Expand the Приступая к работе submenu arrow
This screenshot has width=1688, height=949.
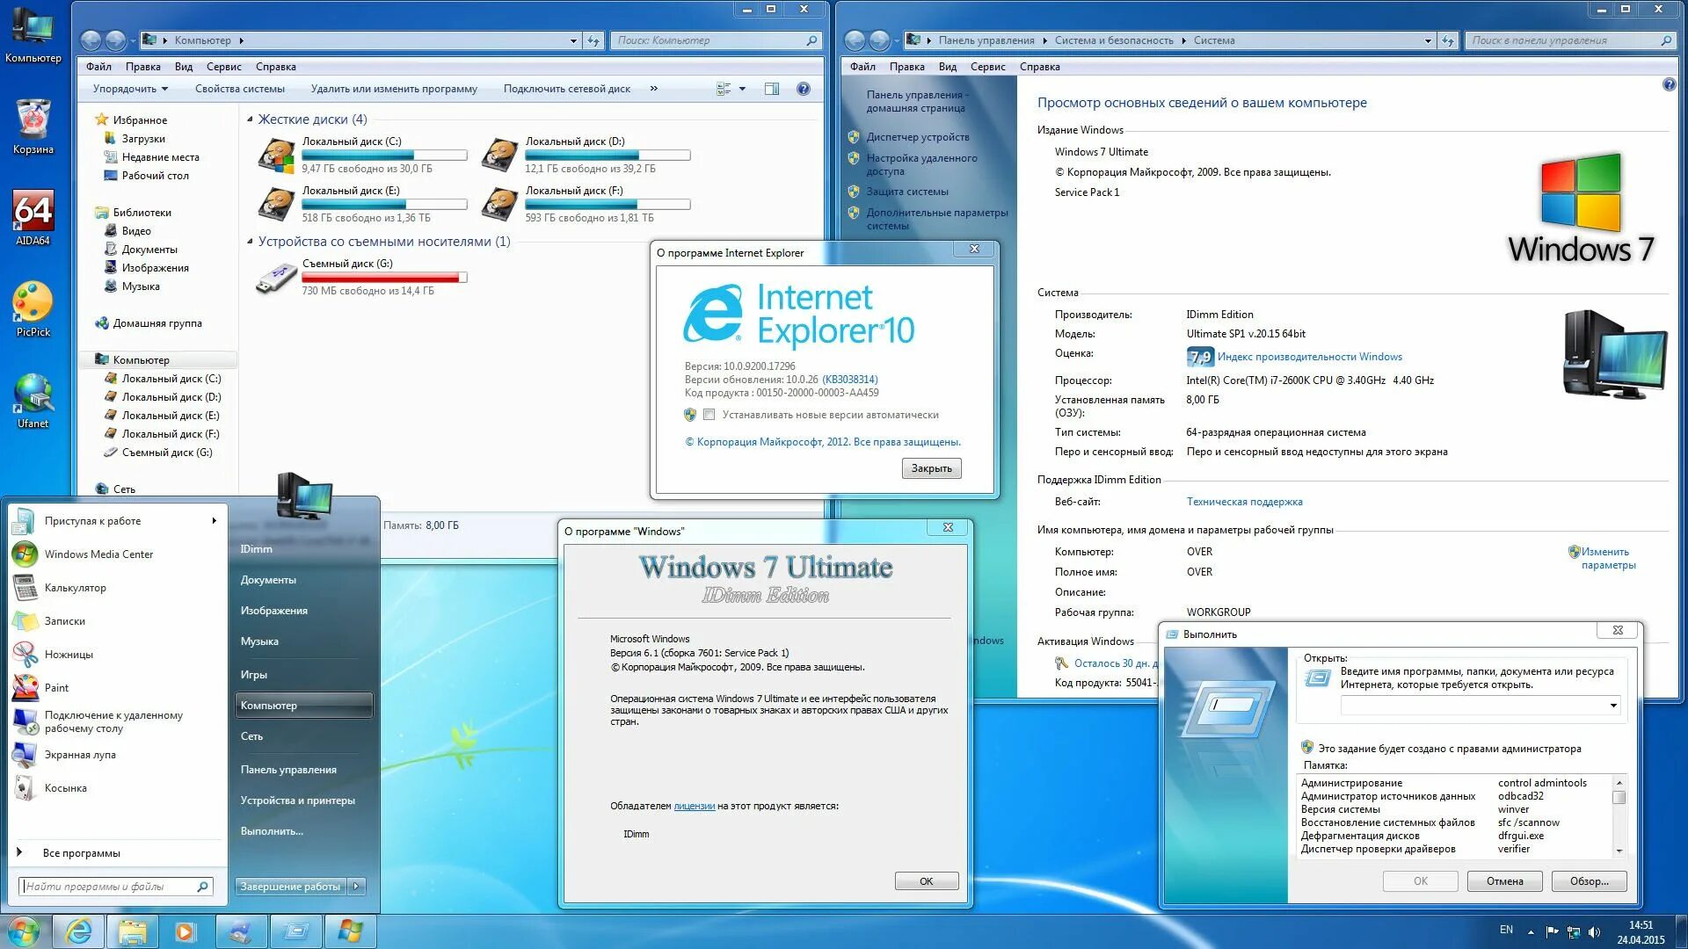214,521
